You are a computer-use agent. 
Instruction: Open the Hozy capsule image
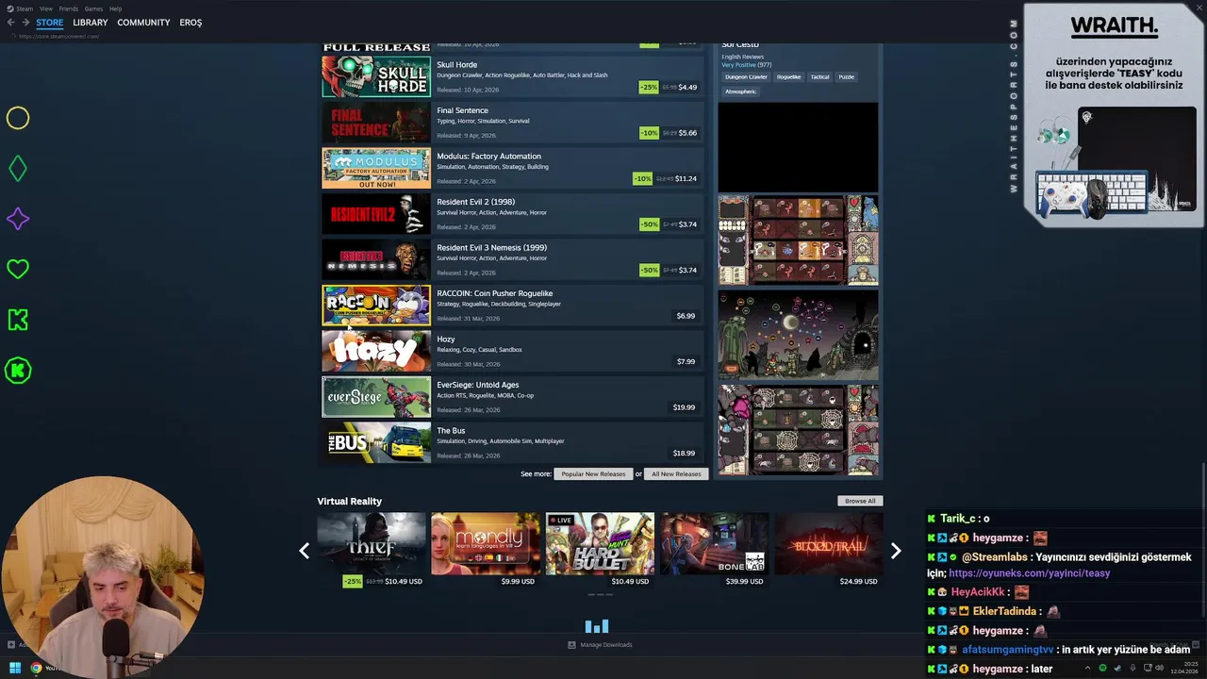pyautogui.click(x=376, y=351)
